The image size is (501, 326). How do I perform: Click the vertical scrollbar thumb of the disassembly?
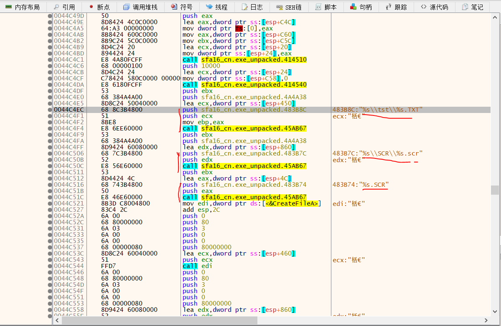[494, 190]
